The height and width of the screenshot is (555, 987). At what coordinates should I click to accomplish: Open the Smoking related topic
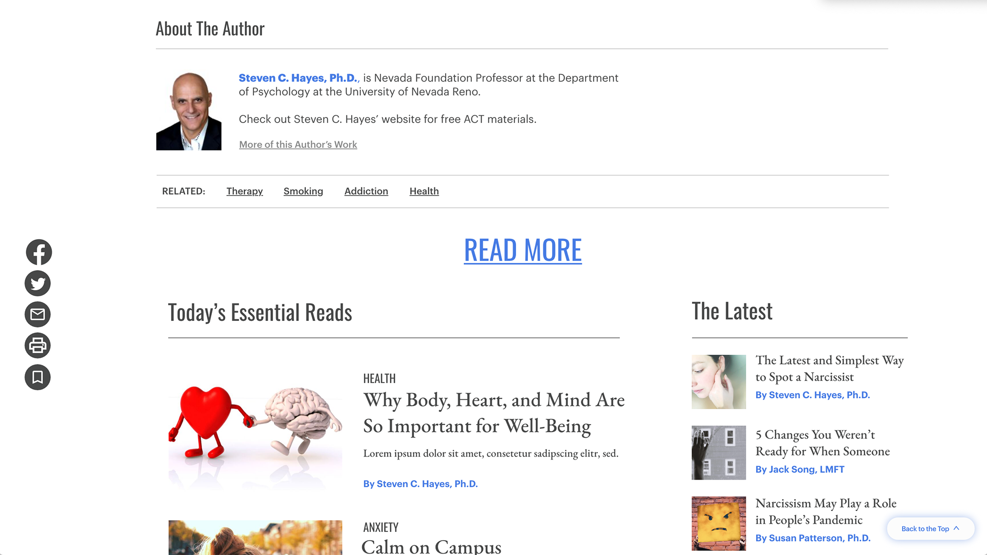point(303,191)
